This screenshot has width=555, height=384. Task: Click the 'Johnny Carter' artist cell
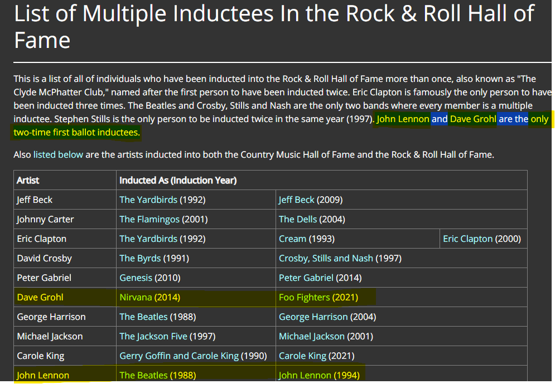[65, 219]
